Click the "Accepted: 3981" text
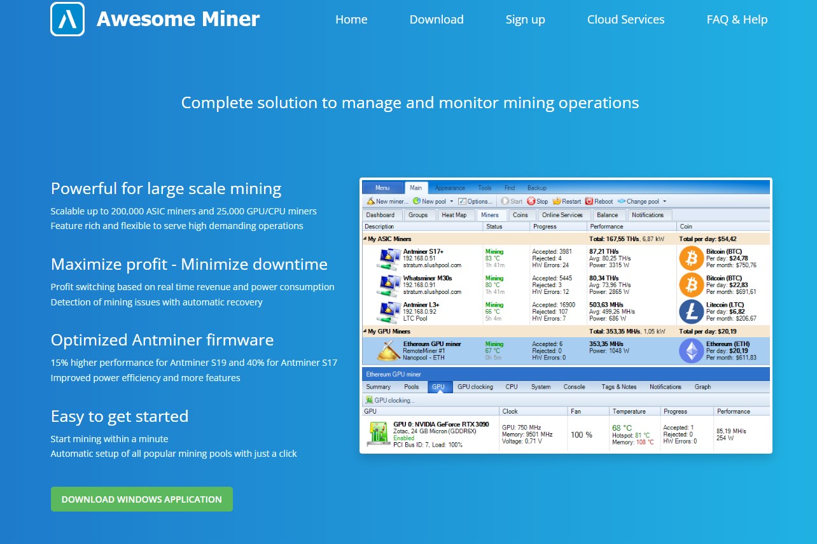 [552, 252]
